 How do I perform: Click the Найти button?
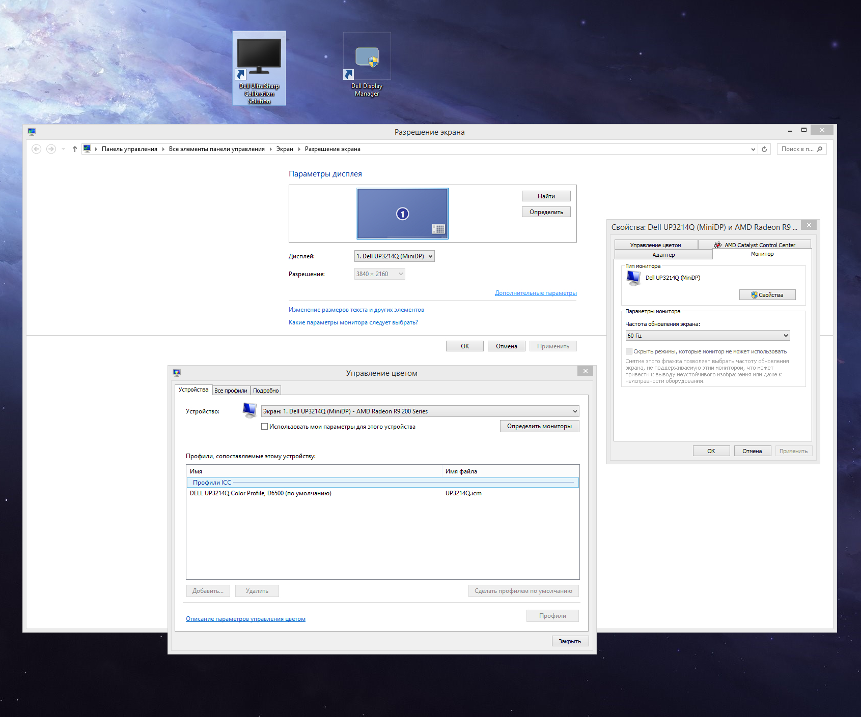[546, 196]
